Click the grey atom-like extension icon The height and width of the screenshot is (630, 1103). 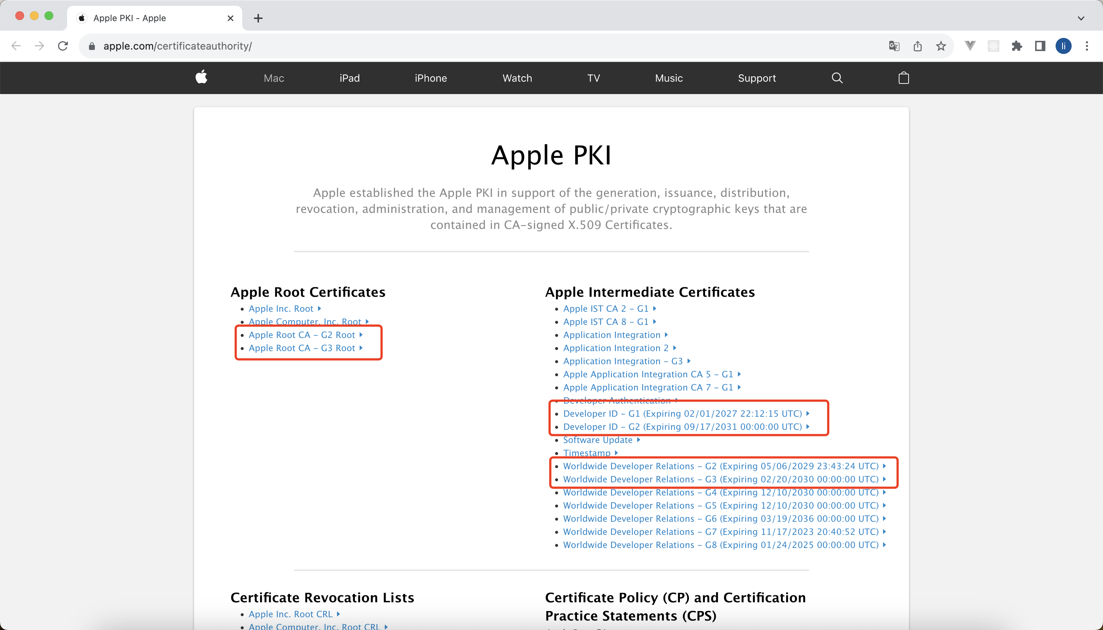[994, 46]
